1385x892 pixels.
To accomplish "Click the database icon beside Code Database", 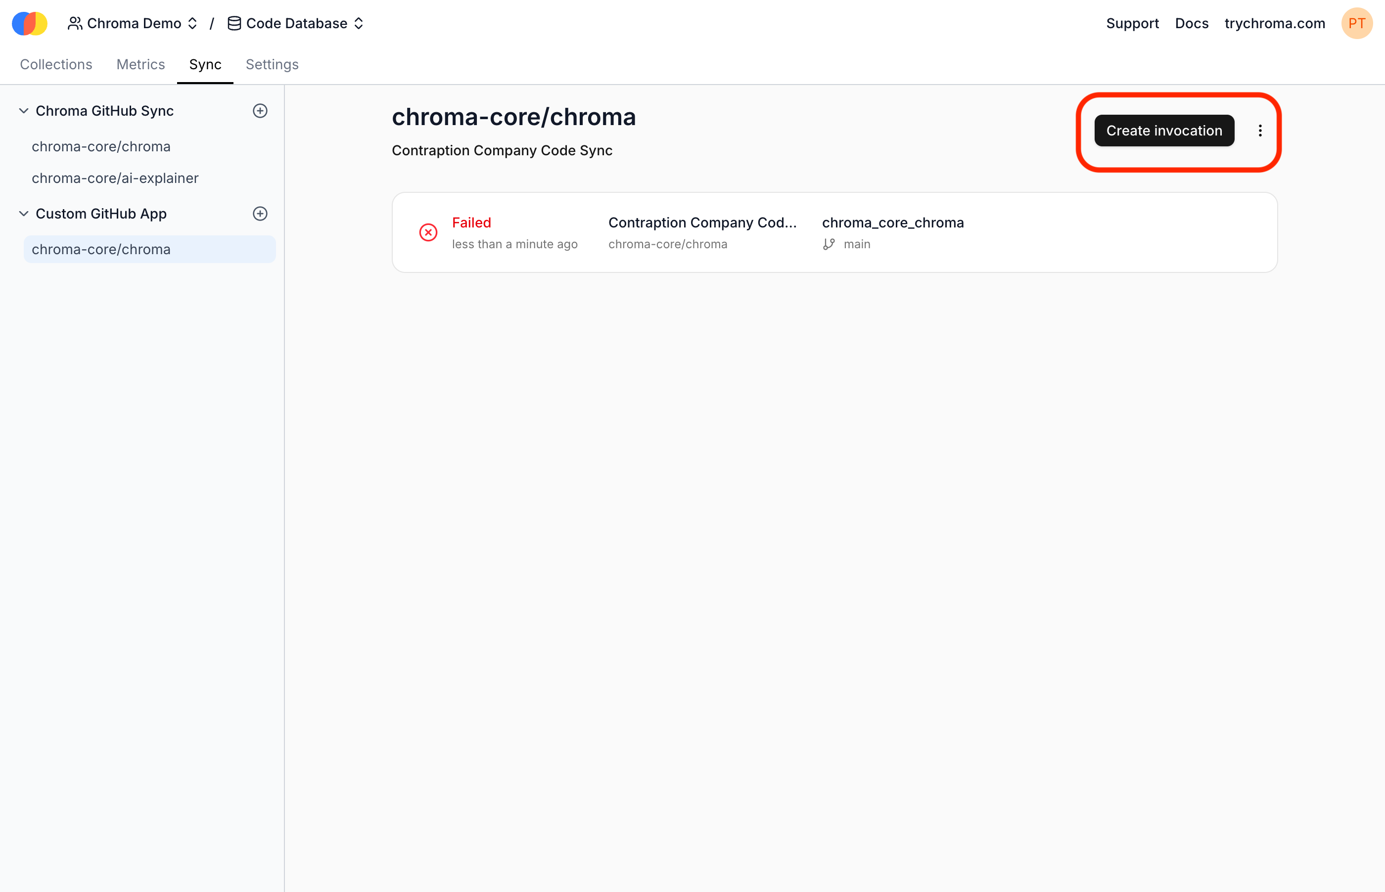I will coord(234,23).
